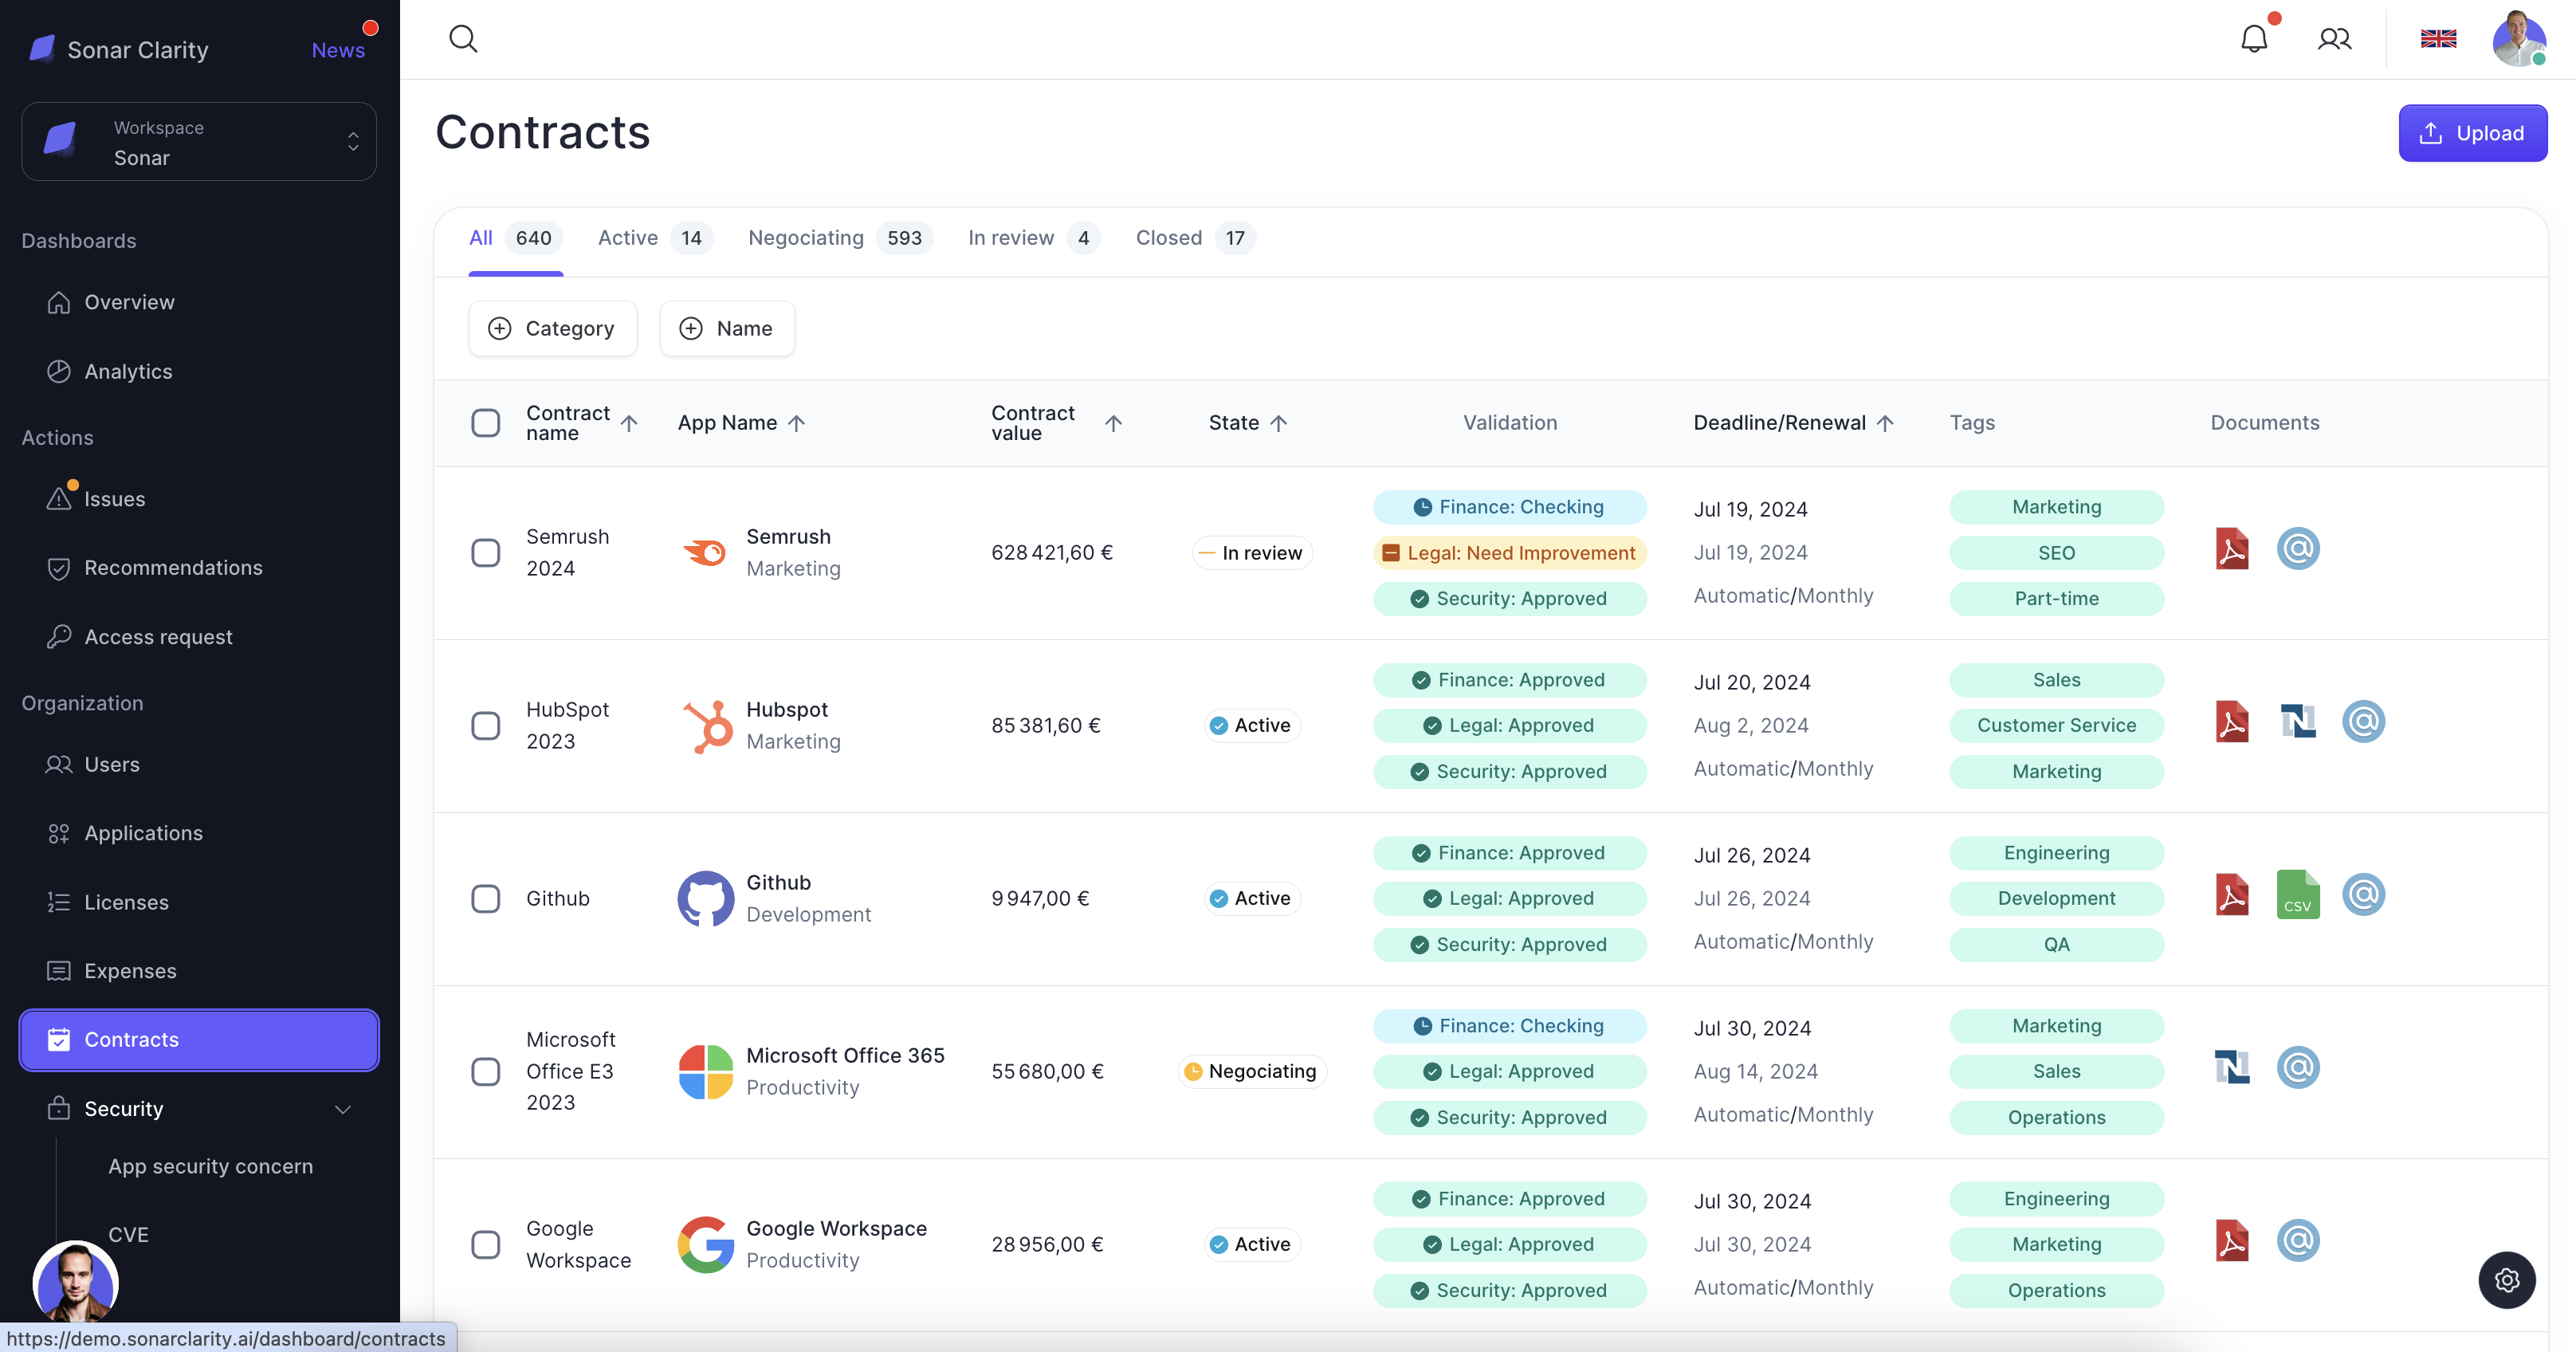Click the search magnifier icon
This screenshot has width=2576, height=1352.
tap(461, 37)
